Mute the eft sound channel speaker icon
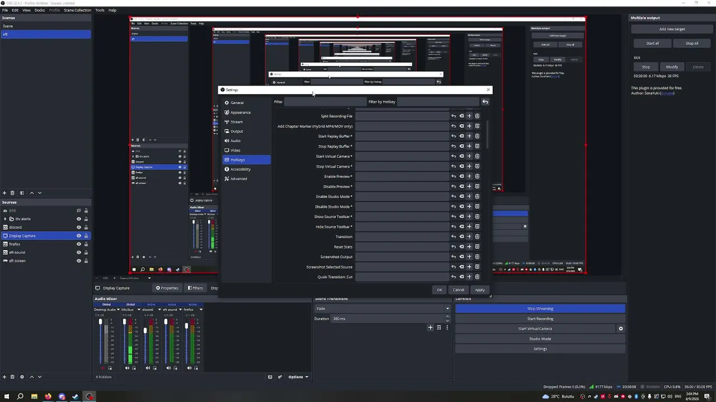The height and width of the screenshot is (402, 716). [x=169, y=368]
